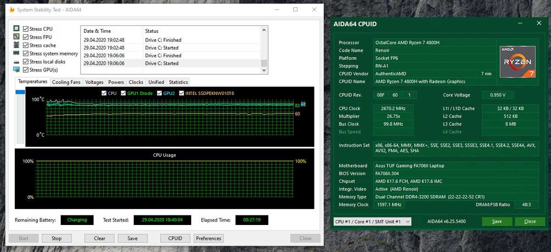Click the AMD Ryzen 7 logo
Viewport: 551px width, 252px height.
point(517,62)
